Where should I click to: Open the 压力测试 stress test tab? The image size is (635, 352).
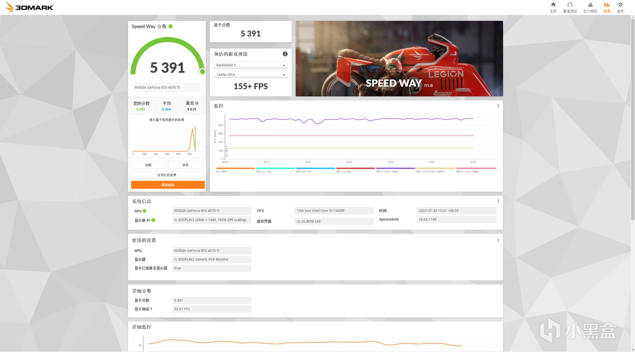point(590,7)
